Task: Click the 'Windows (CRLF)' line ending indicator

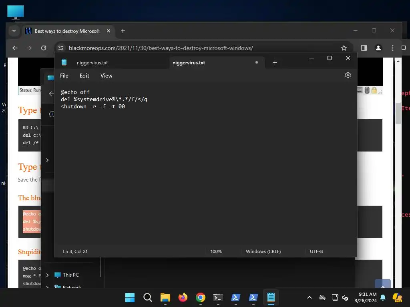Action: [x=263, y=251]
